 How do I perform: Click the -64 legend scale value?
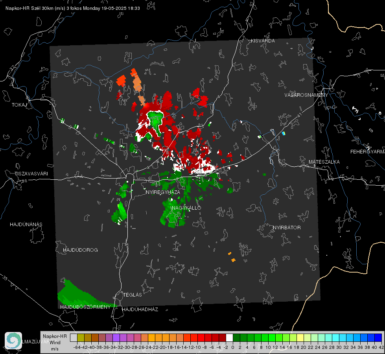pyautogui.click(x=77, y=347)
